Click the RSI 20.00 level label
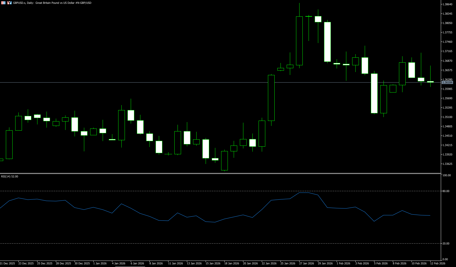Image resolution: width=456 pixels, height=267 pixels. point(446,244)
